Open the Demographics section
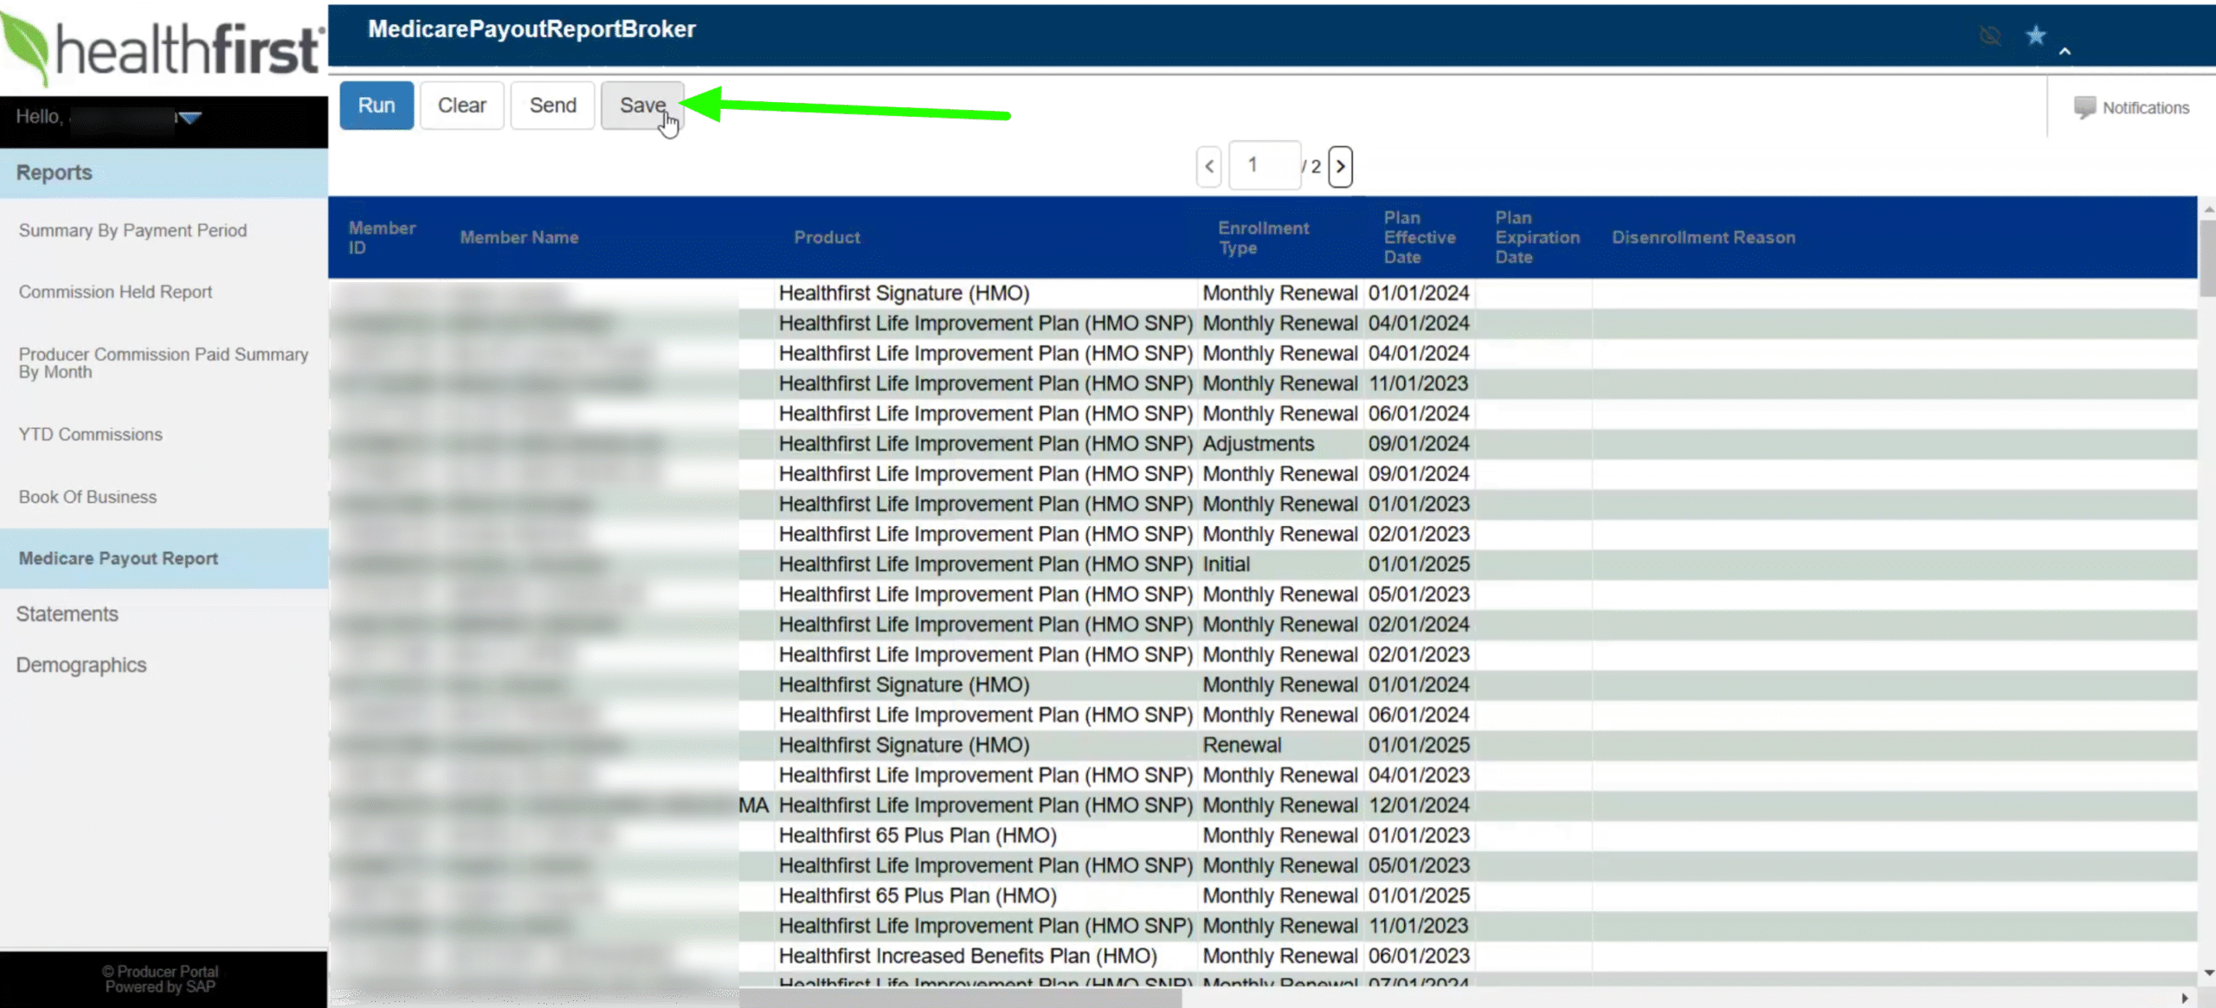Screen dimensions: 2216x1008 (x=81, y=665)
